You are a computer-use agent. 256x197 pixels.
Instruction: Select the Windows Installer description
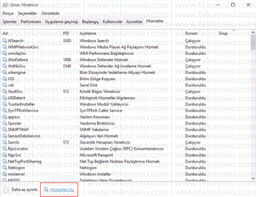click(x=95, y=174)
